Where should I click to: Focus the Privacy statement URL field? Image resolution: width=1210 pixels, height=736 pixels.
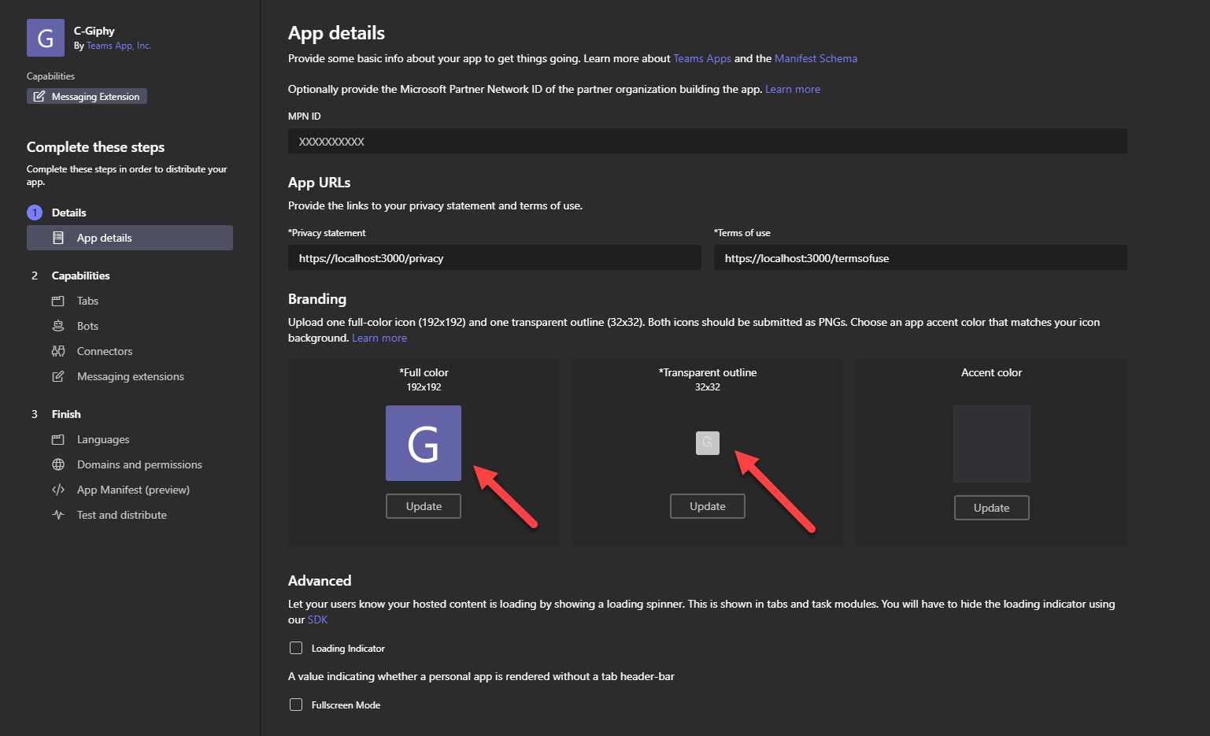pos(494,257)
